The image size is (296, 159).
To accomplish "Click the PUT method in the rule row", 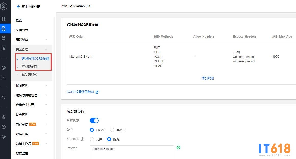I will pos(157,48).
